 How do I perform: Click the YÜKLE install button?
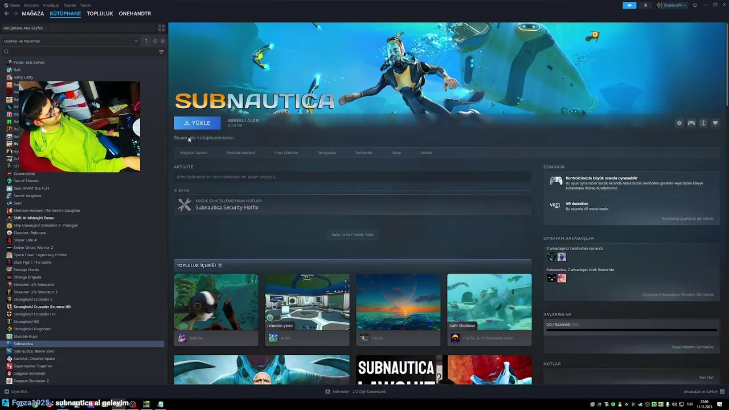coord(197,123)
